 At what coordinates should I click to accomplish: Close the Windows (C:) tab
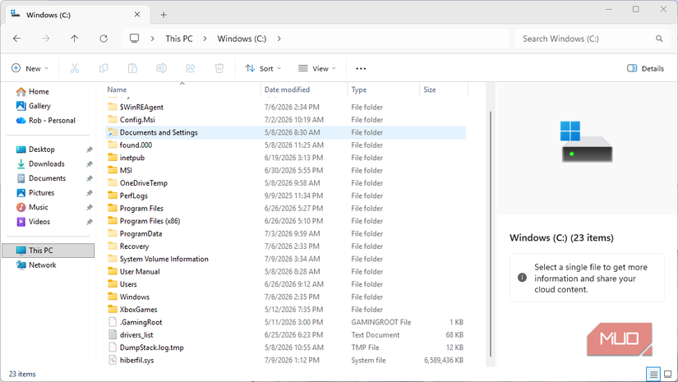pyautogui.click(x=137, y=14)
